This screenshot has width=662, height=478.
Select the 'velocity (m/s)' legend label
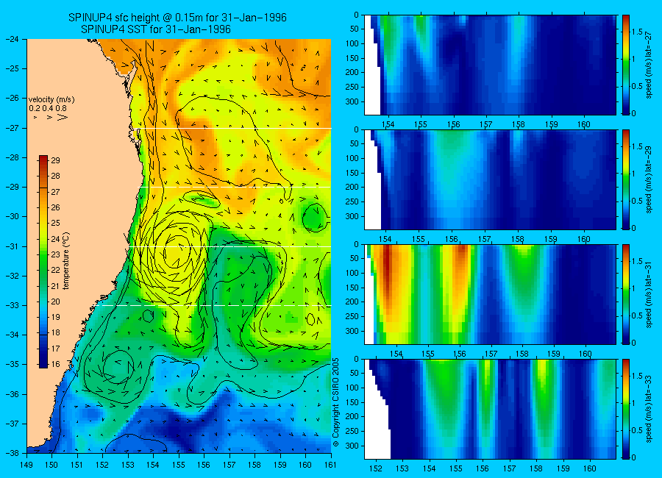pos(51,100)
